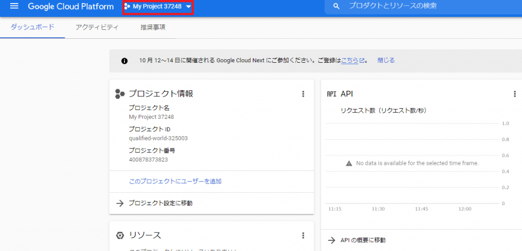This screenshot has height=251, width=522.
Task: Click the 11:30 time axis label
Action: tap(378, 209)
